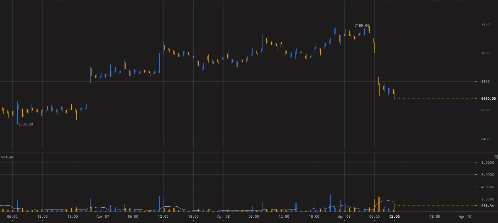
Task: Click the 6500.20 low price marker
Action: coord(25,124)
